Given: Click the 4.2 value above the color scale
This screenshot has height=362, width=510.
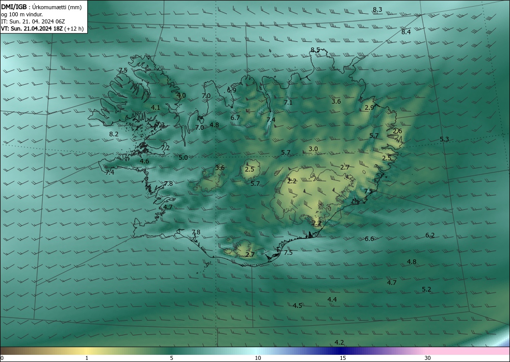Looking at the screenshot, I should pos(339,343).
